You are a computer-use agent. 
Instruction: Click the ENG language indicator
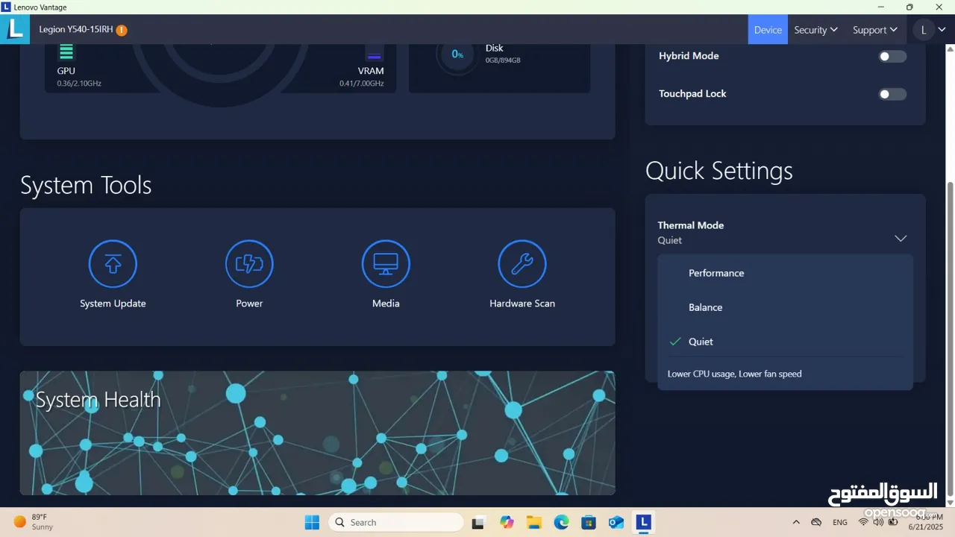coord(840,522)
